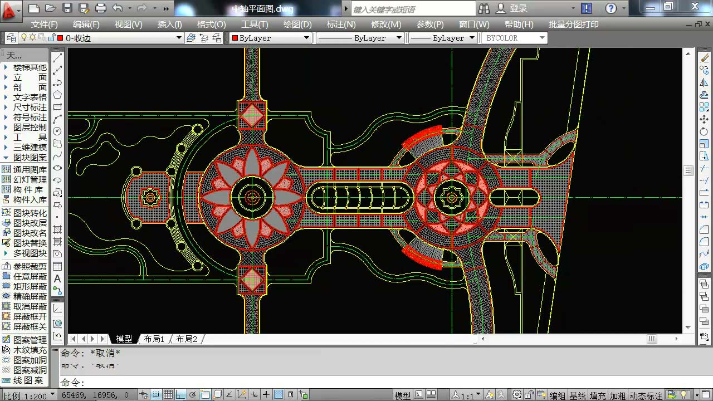This screenshot has height=401, width=713.
Task: Click the 登录 sign-in button
Action: click(x=512, y=8)
